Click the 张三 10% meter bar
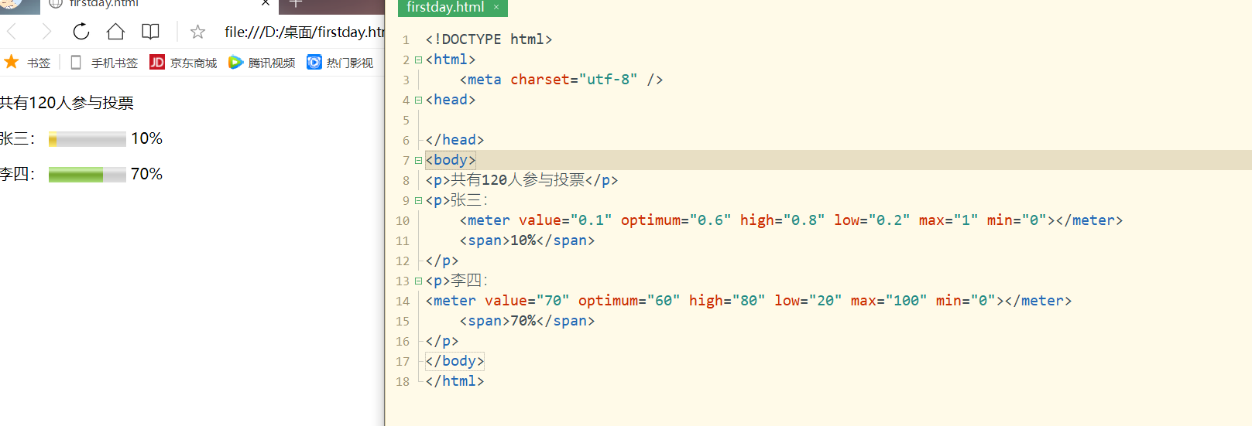This screenshot has width=1252, height=426. (87, 139)
